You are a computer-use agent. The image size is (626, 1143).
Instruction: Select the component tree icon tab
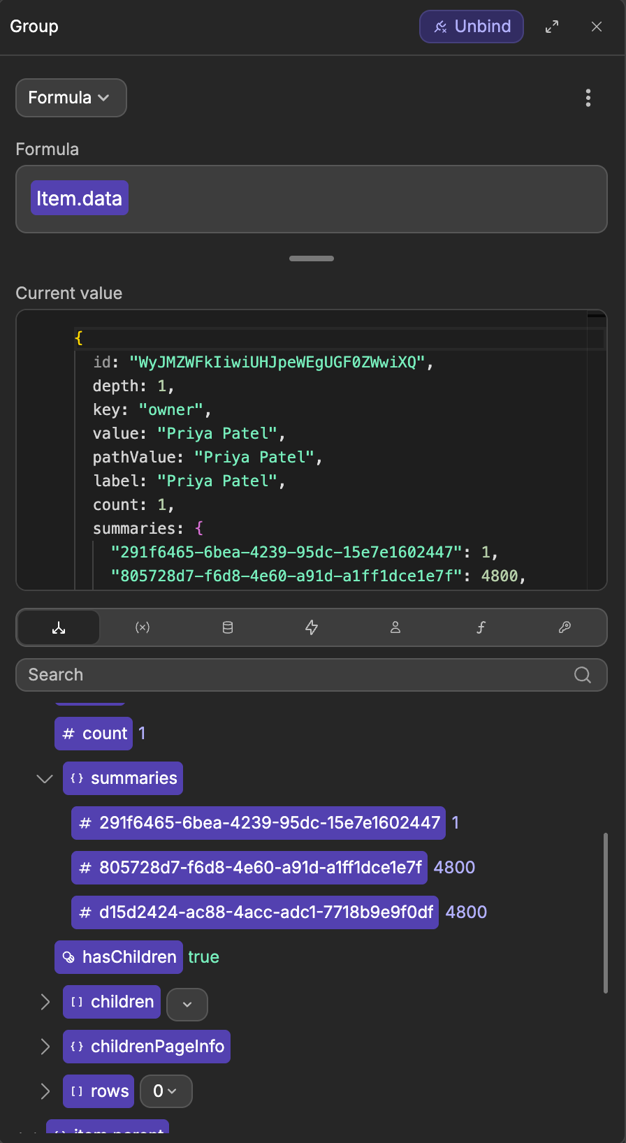59,627
